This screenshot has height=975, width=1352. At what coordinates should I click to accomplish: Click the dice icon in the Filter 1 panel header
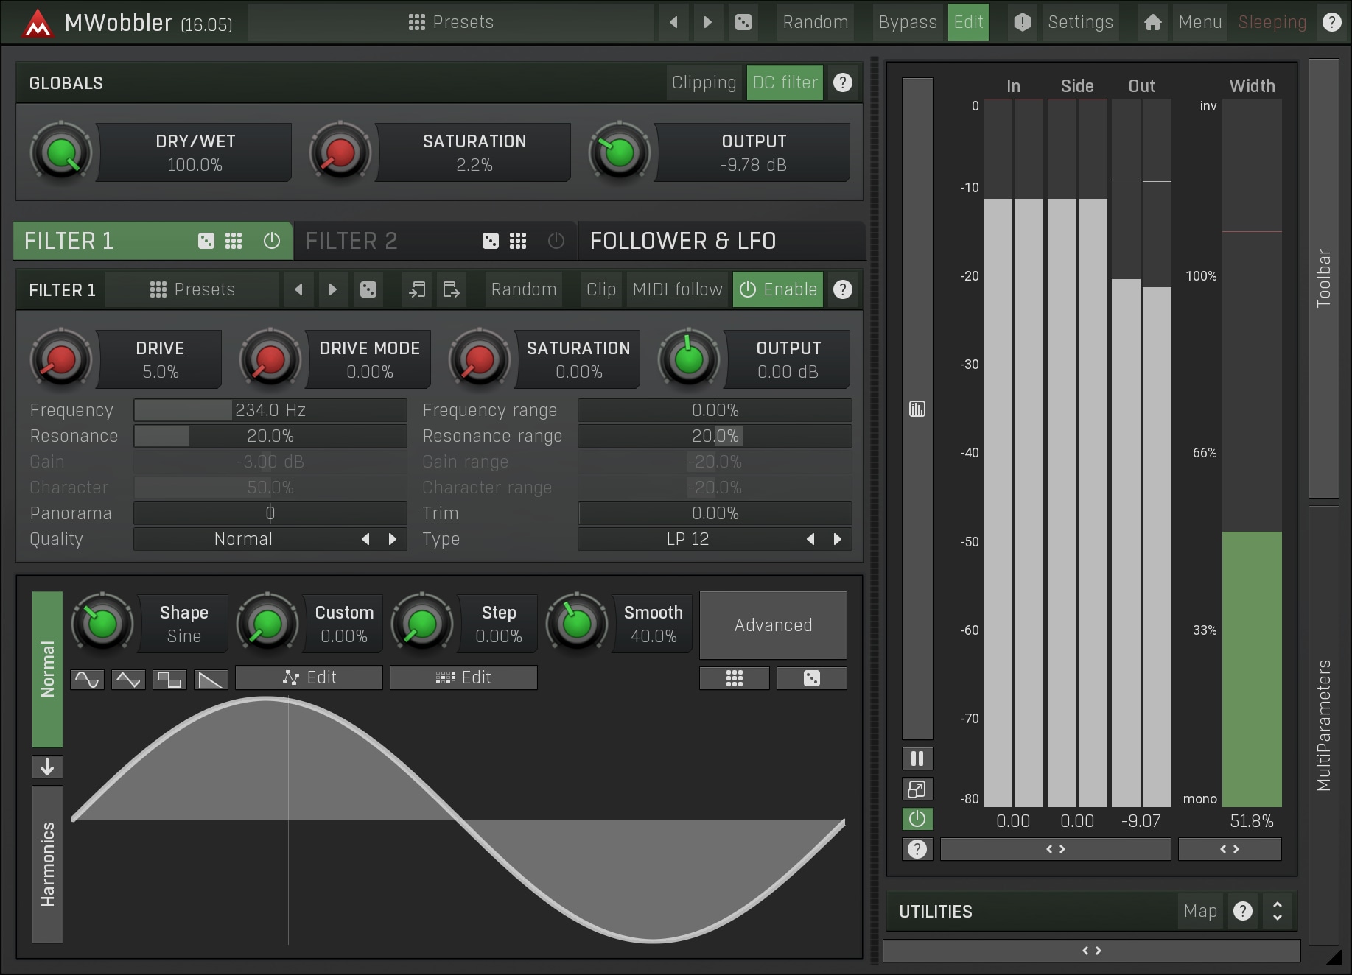coord(368,289)
